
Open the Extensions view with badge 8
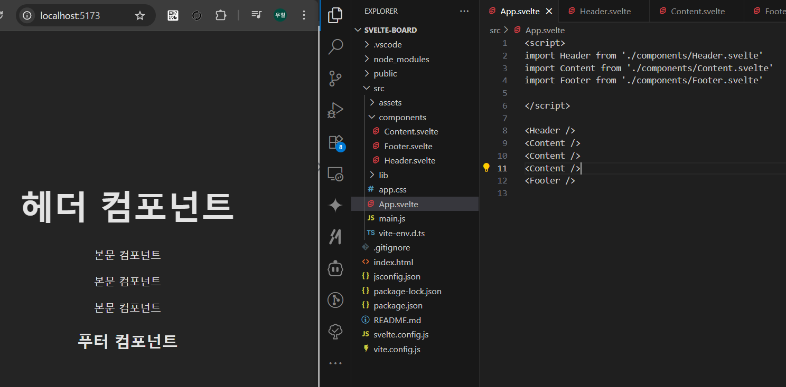[335, 142]
